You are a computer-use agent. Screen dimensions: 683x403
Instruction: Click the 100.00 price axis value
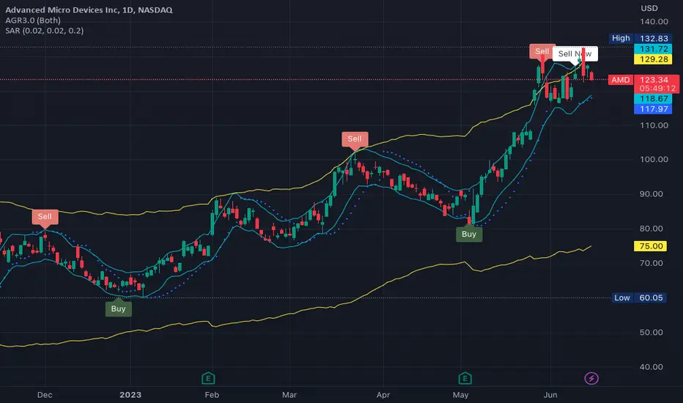coord(654,160)
